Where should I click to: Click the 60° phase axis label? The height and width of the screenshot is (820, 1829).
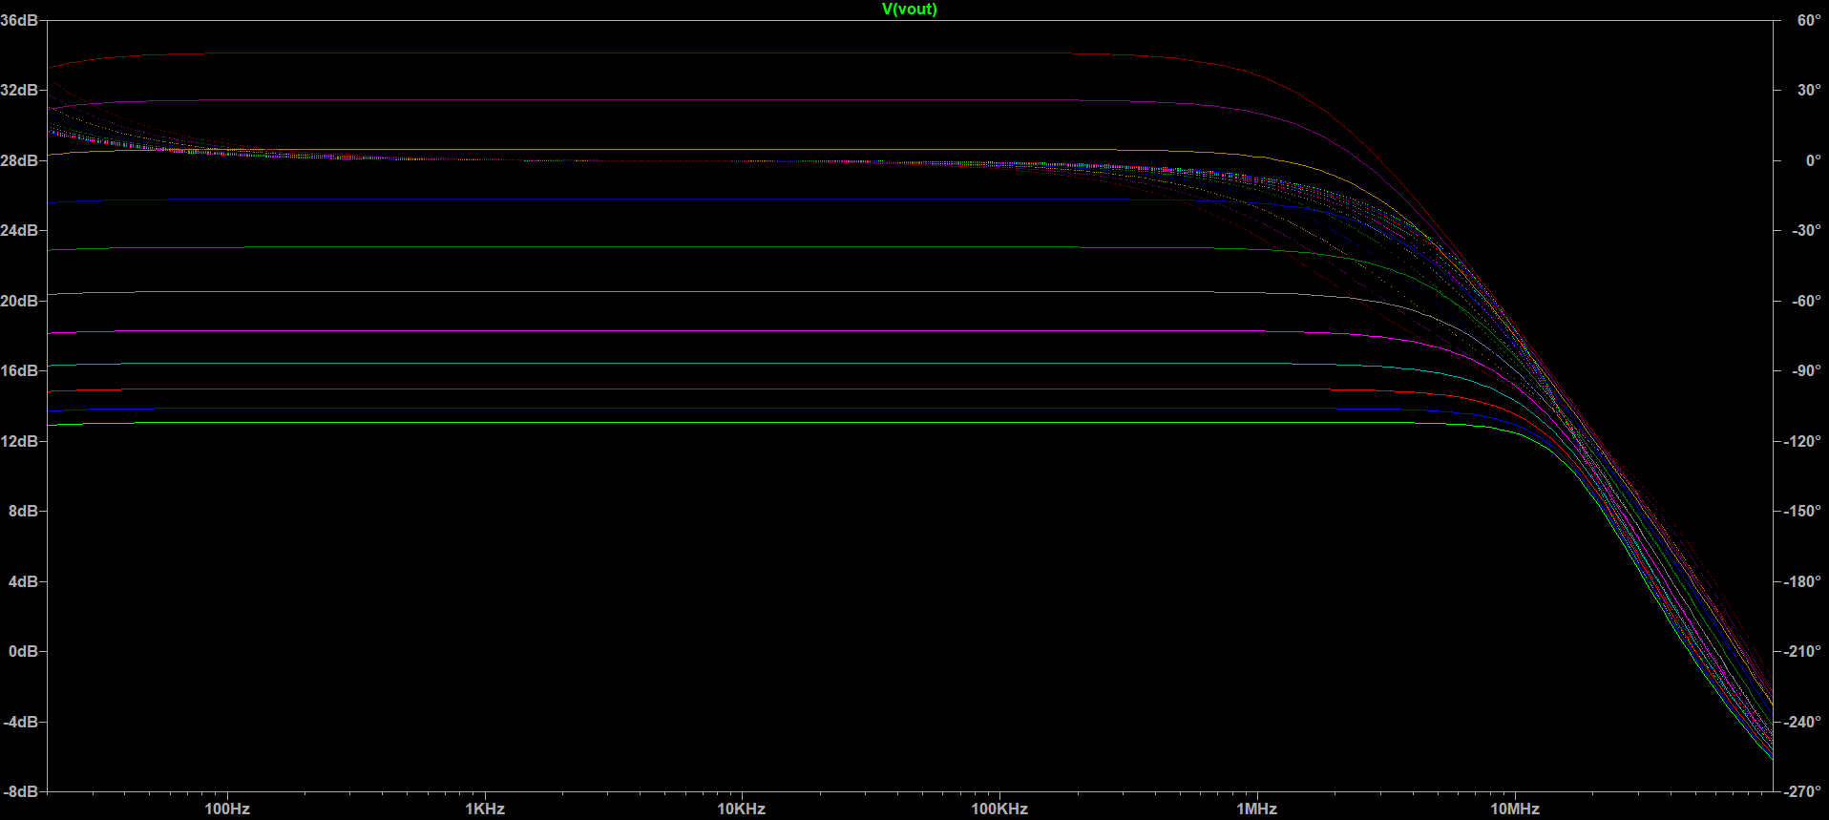pyautogui.click(x=1809, y=20)
